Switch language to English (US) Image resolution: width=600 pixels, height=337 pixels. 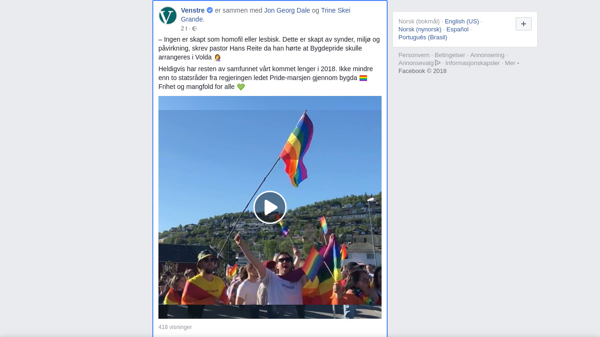[x=462, y=22]
